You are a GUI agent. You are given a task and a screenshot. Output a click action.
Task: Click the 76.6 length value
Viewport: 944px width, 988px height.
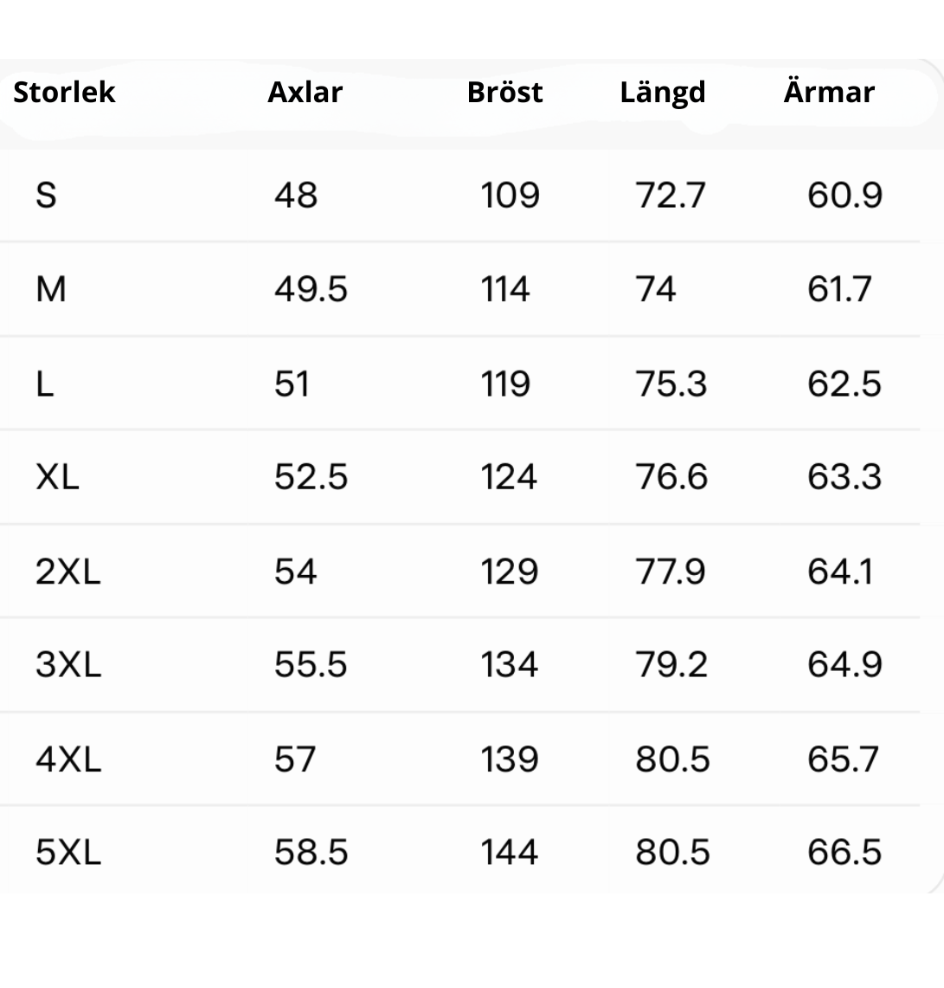coord(671,476)
